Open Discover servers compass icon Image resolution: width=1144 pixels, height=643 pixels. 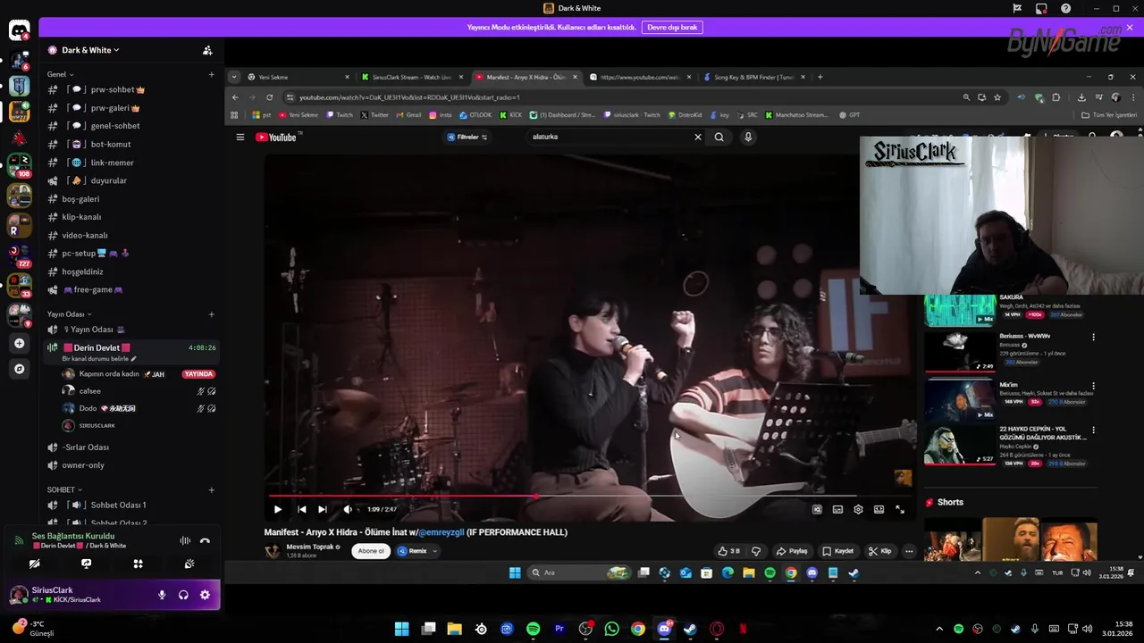pyautogui.click(x=19, y=368)
